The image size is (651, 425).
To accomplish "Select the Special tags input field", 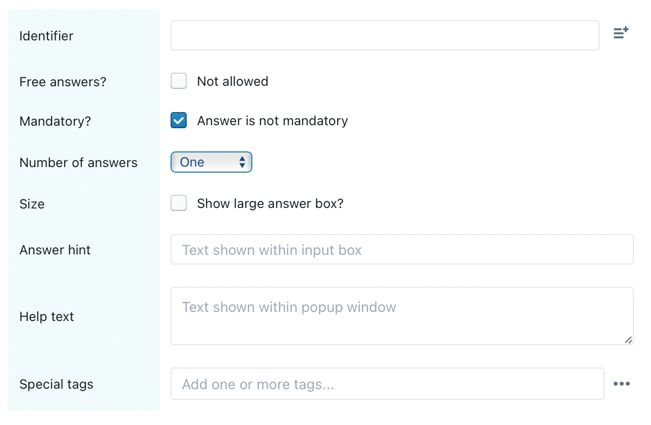I will (x=388, y=384).
